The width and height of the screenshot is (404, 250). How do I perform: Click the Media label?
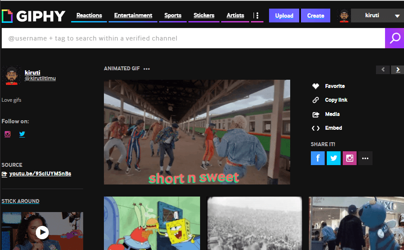click(332, 114)
